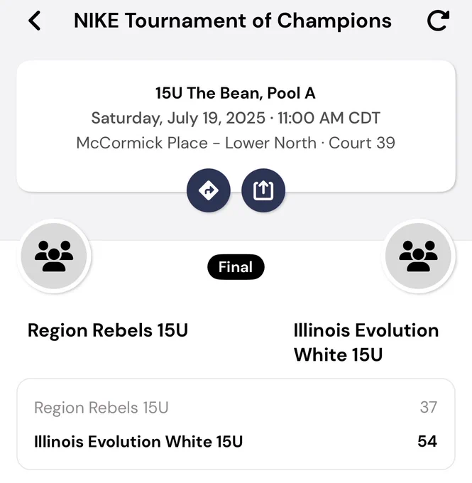Select Illinois Evolution White 15U score row
The image size is (472, 483).
[236, 441]
